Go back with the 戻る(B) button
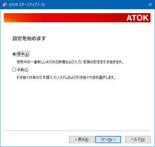Screen dimensions: 155x147 coord(82,140)
